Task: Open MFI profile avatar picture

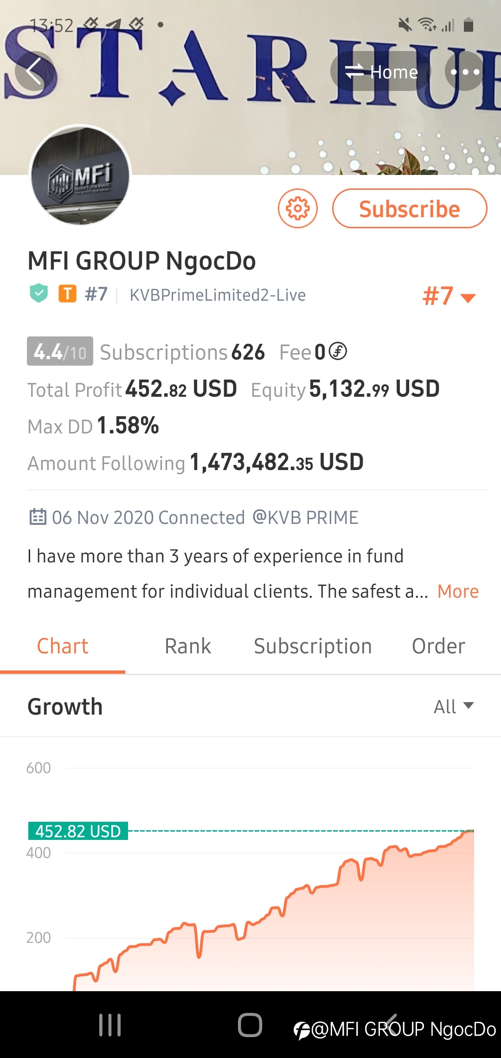Action: point(81,175)
